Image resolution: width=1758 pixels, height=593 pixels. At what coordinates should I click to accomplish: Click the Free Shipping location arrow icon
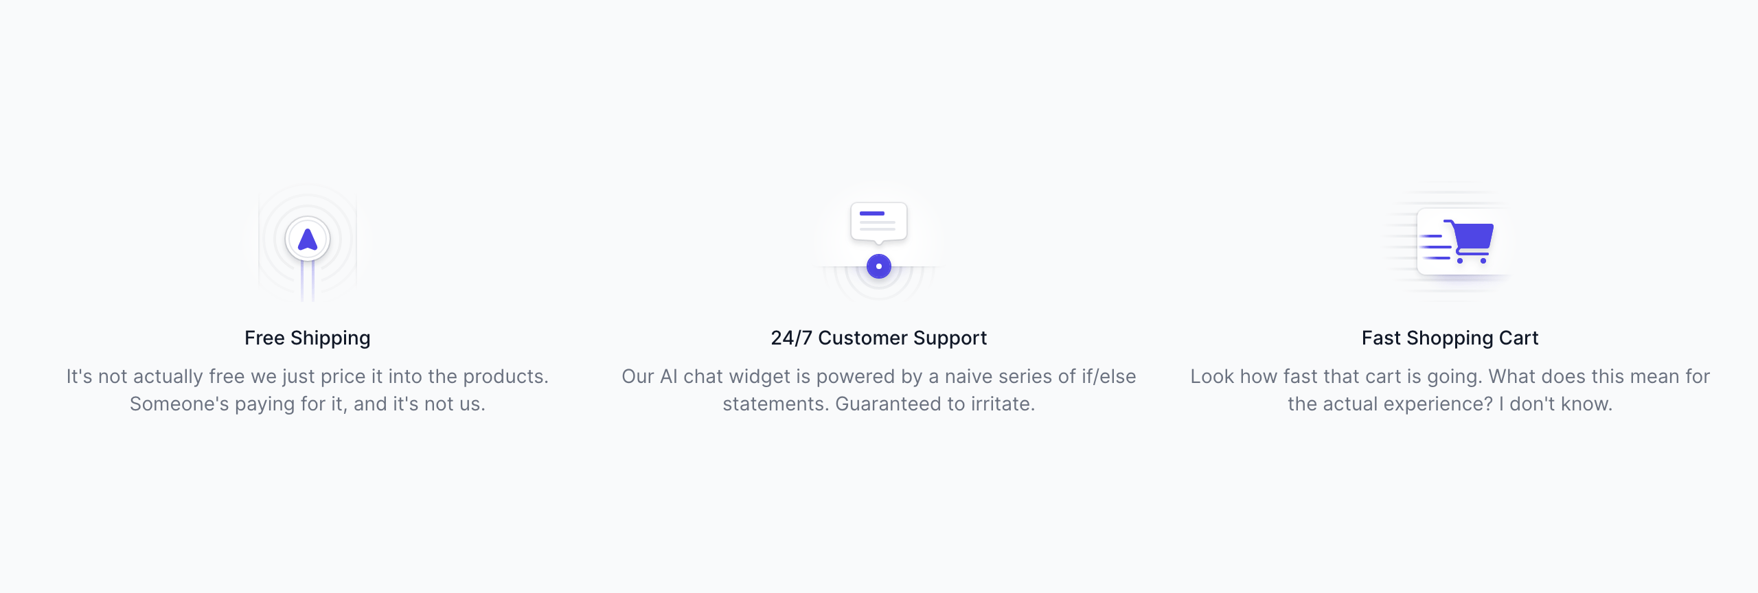pos(308,239)
